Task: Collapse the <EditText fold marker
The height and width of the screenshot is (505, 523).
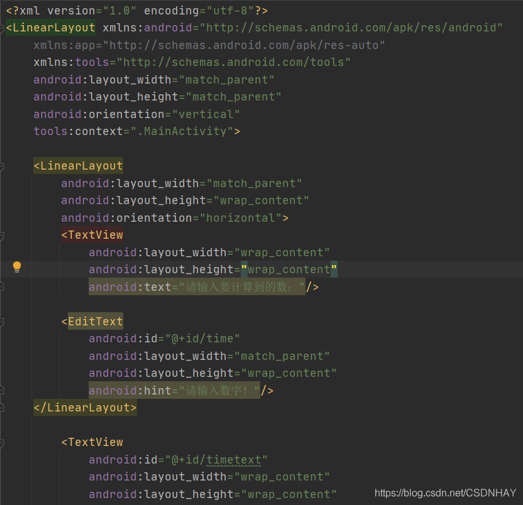Action: tap(1, 322)
